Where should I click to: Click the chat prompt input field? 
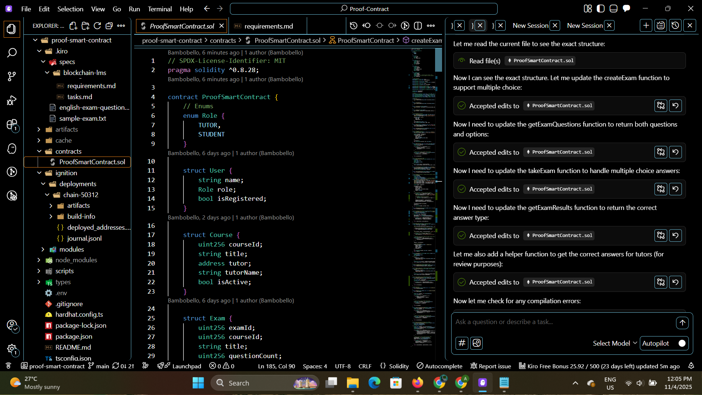coord(563,322)
